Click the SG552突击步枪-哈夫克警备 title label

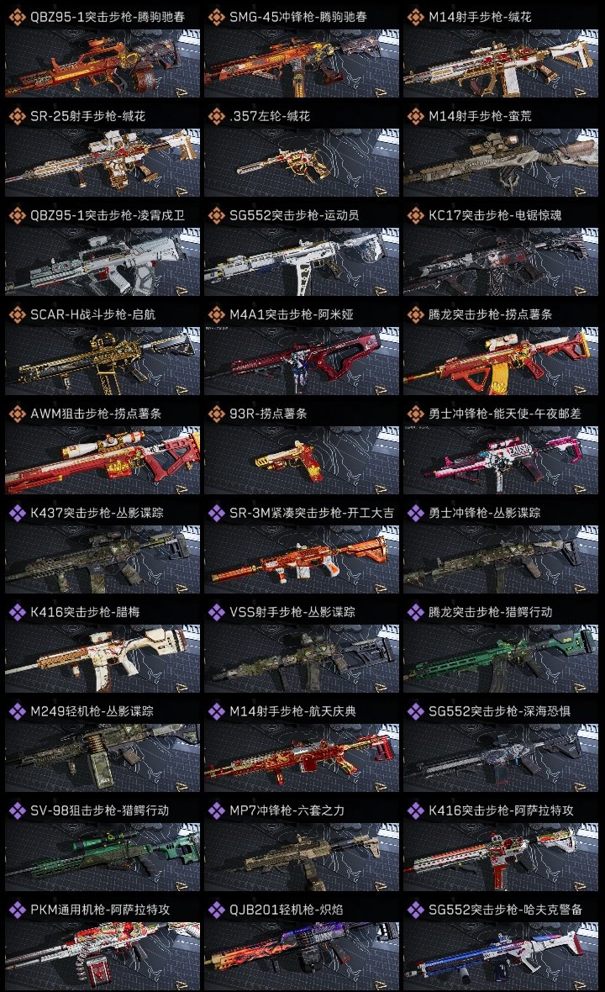[505, 910]
